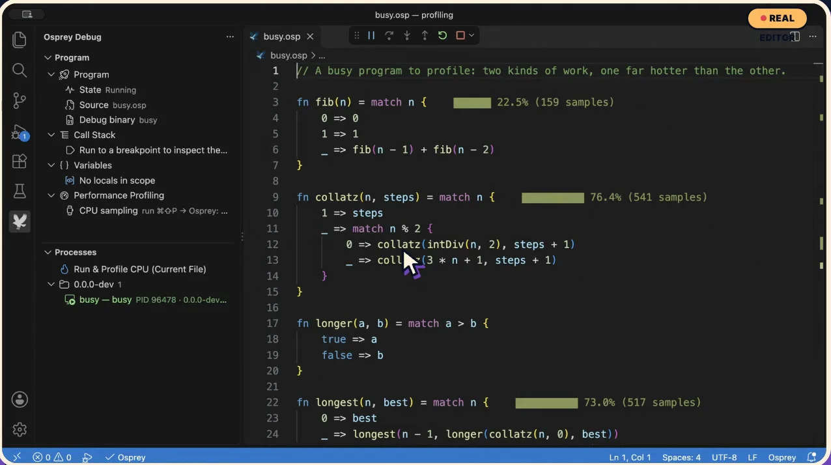Viewport: 831px width, 465px height.
Task: Click the checkmark Osprey status item
Action: (x=125, y=457)
